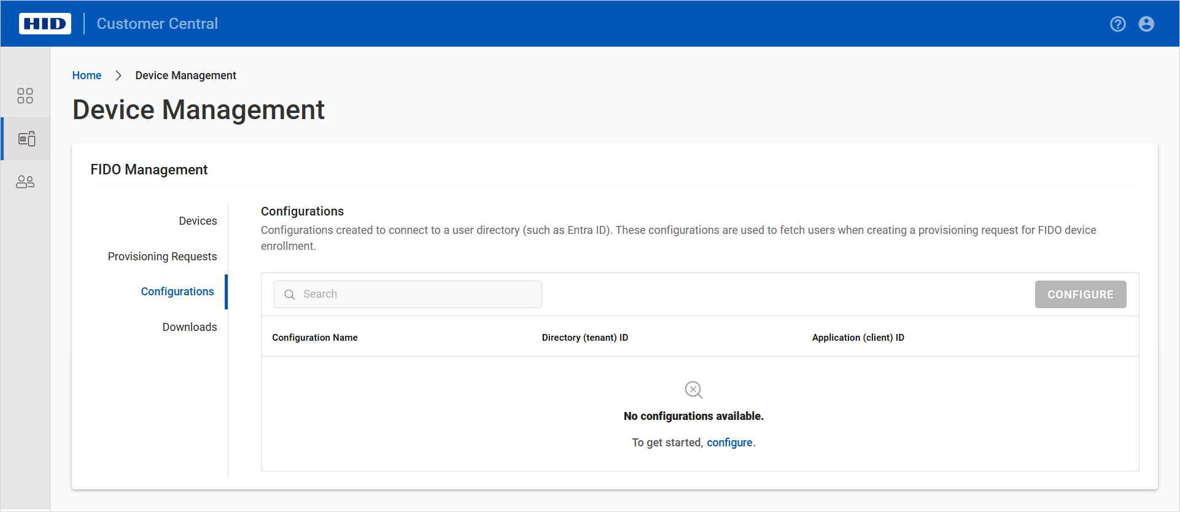Image resolution: width=1180 pixels, height=512 pixels.
Task: Click Device Management breadcrumb text
Action: tap(185, 76)
